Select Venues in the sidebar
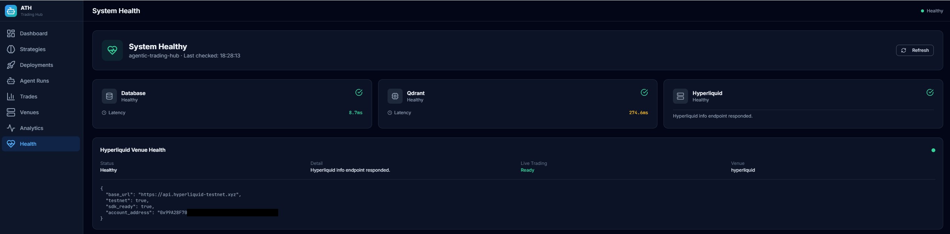This screenshot has height=234, width=950. 29,112
